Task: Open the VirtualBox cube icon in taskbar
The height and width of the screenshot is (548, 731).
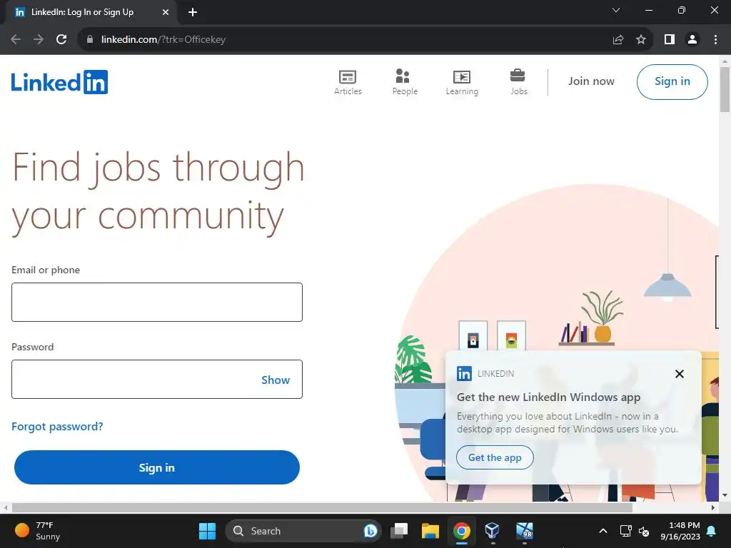Action: click(493, 531)
